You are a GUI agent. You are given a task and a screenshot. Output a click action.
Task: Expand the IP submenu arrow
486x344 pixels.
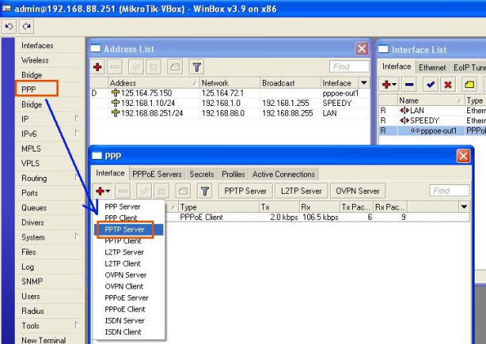(x=77, y=118)
